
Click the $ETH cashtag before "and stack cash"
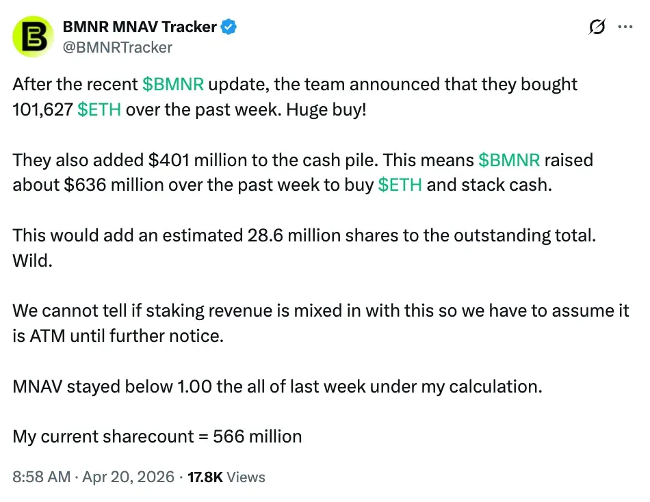pos(400,185)
